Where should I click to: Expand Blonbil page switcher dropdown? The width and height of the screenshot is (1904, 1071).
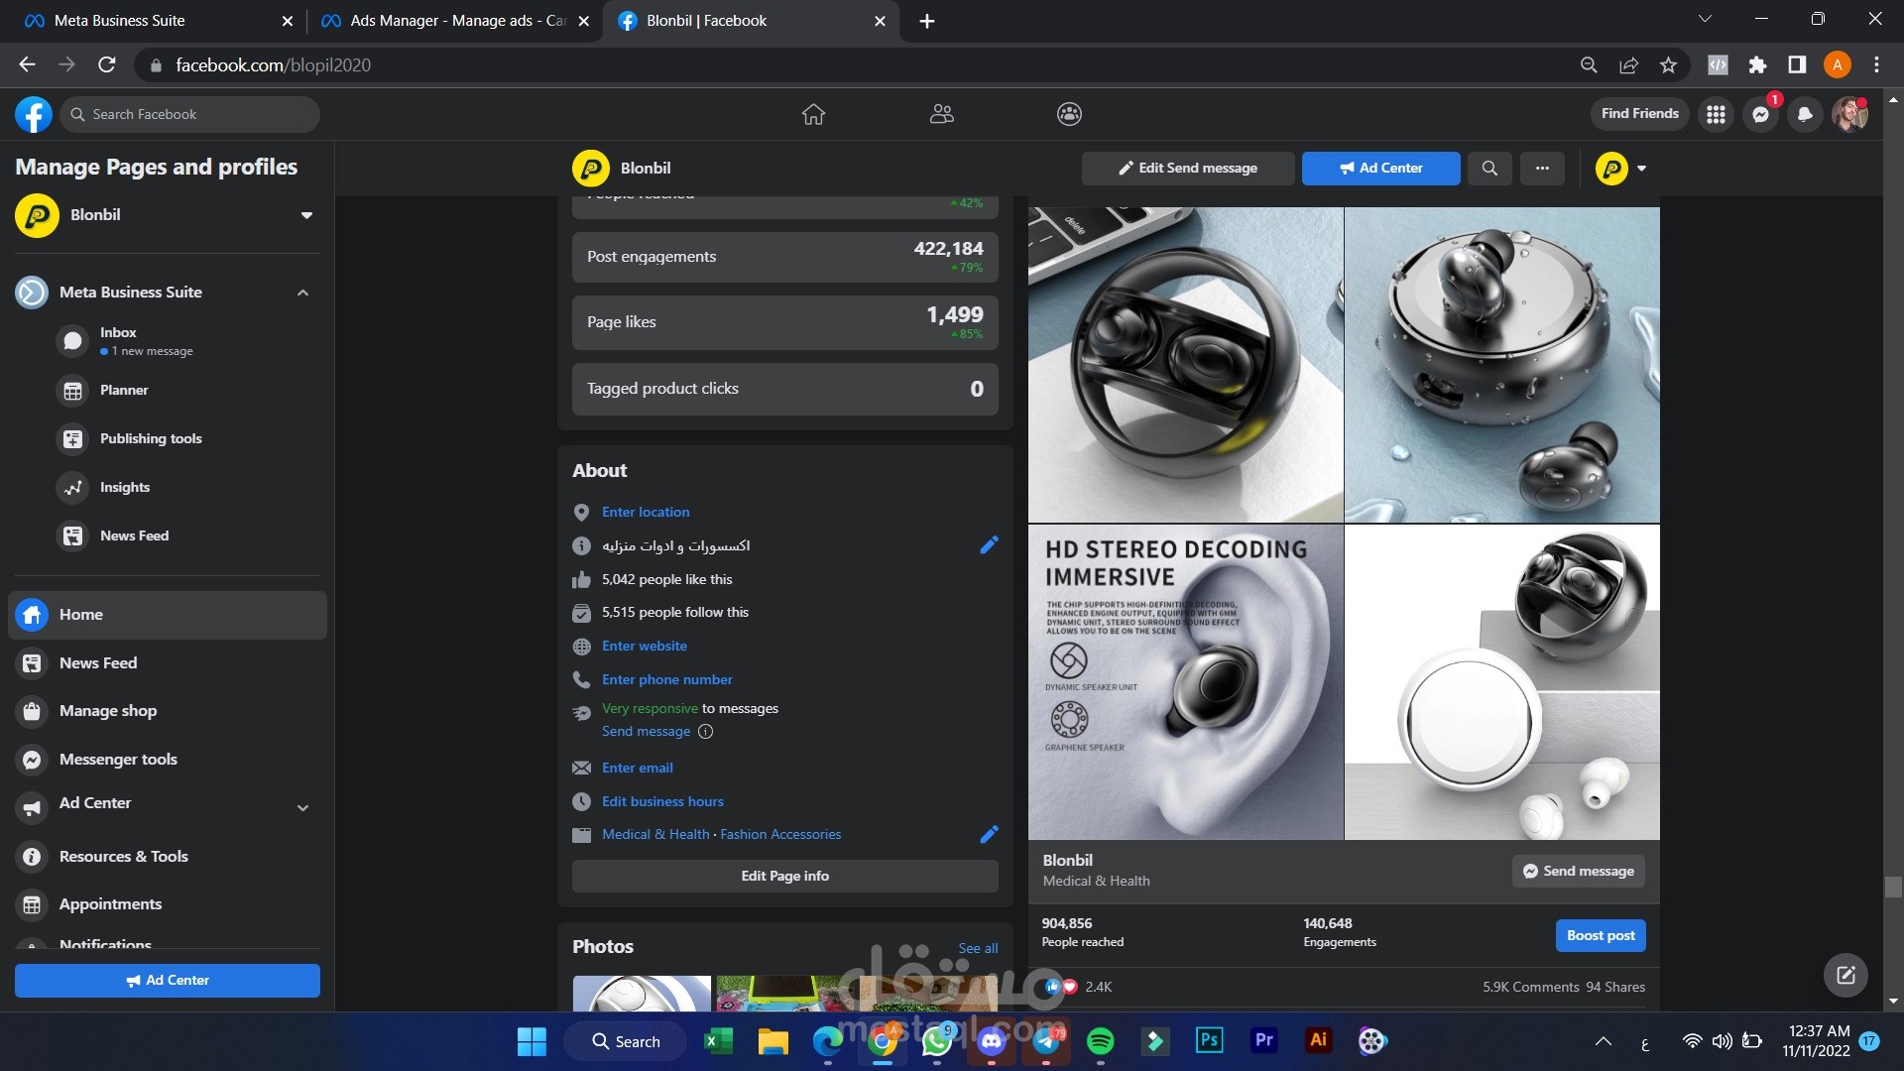pyautogui.click(x=306, y=215)
